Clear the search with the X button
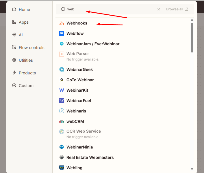 (158, 9)
